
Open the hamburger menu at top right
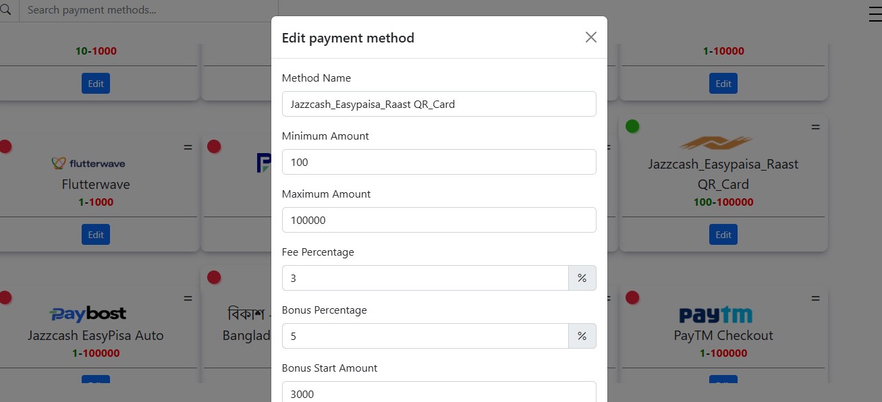tap(875, 13)
